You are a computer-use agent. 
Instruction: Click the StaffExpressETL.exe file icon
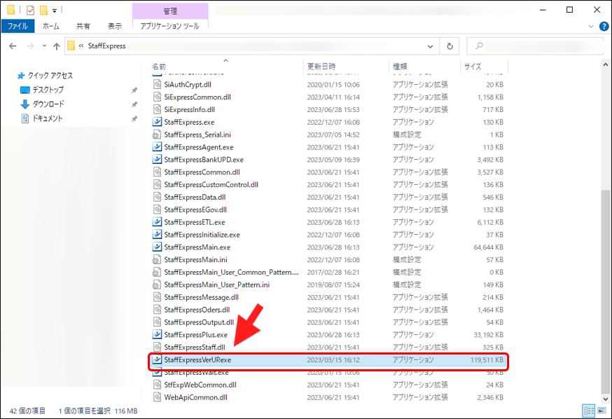point(157,222)
